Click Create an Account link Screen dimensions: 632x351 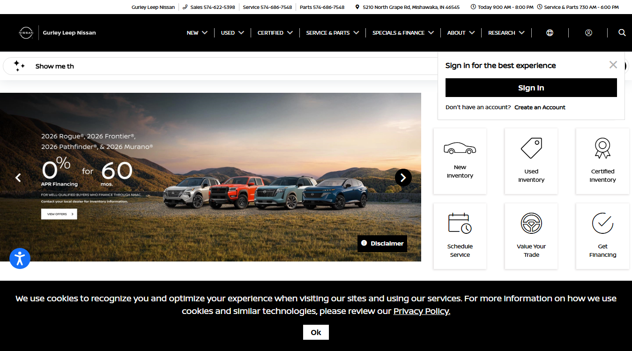point(540,107)
